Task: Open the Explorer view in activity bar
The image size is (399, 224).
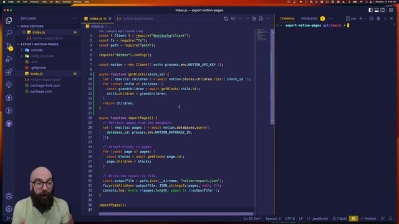Action: coord(9,20)
